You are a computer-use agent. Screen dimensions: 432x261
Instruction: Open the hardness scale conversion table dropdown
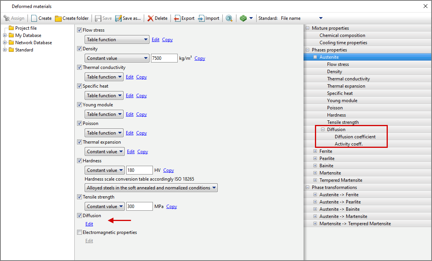(x=151, y=188)
